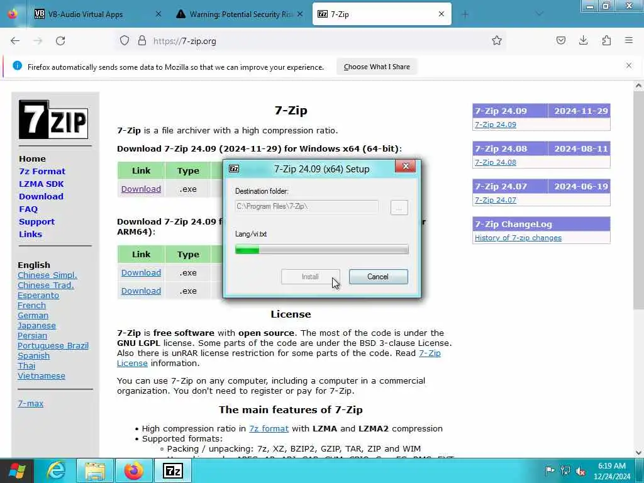This screenshot has width=644, height=483.
Task: Open the Windows Start button
Action: coord(17,470)
